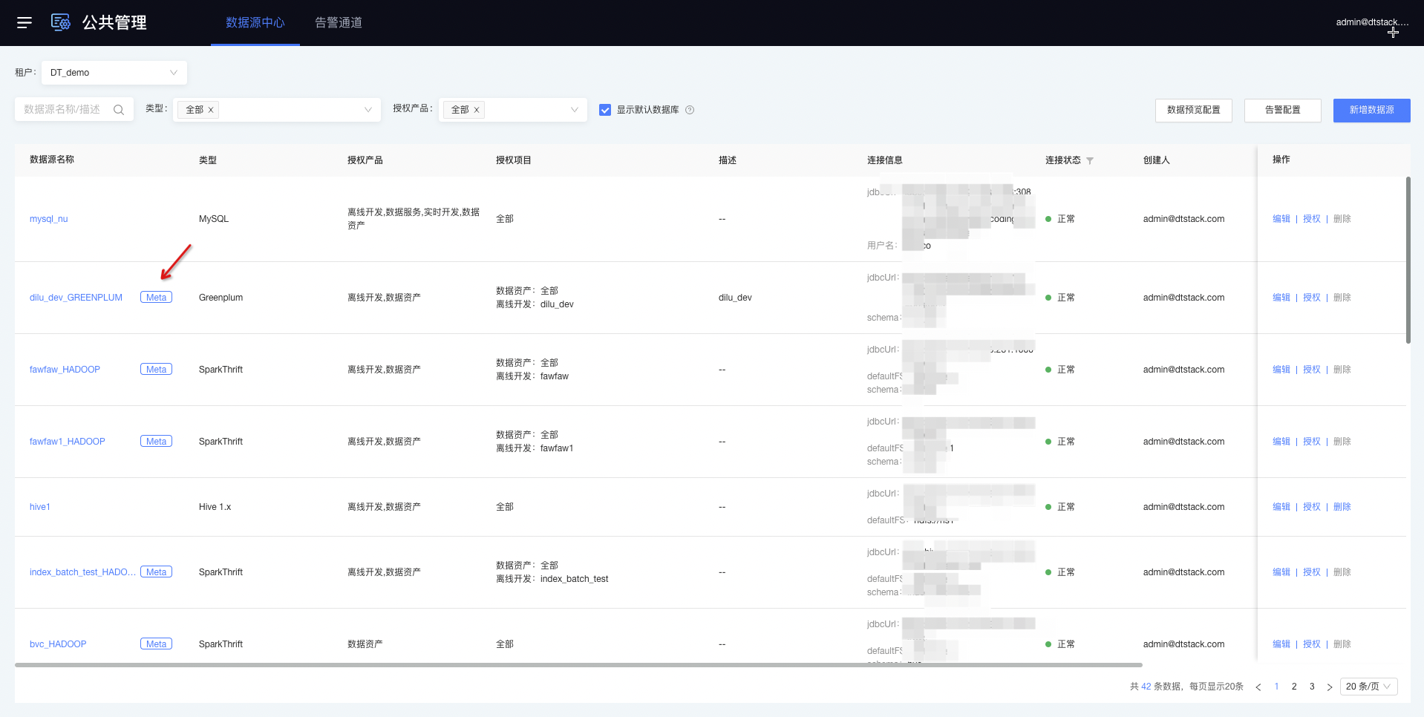Remove the 全部 tag in 授权产品 filter

[x=477, y=110]
